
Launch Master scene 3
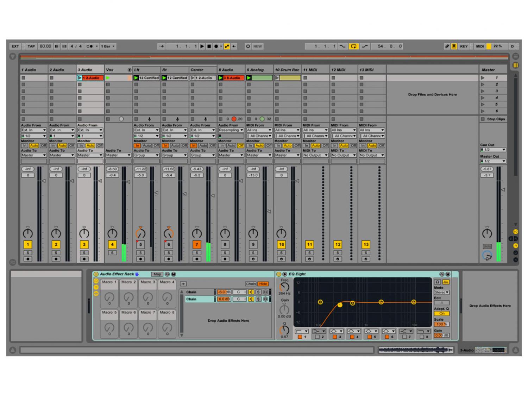[x=483, y=91]
